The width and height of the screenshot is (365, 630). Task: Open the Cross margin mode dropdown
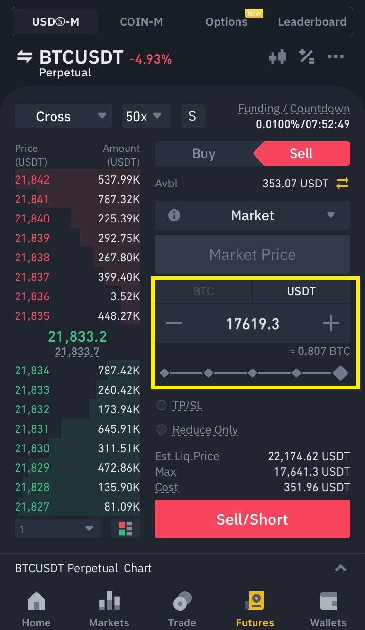tap(63, 117)
